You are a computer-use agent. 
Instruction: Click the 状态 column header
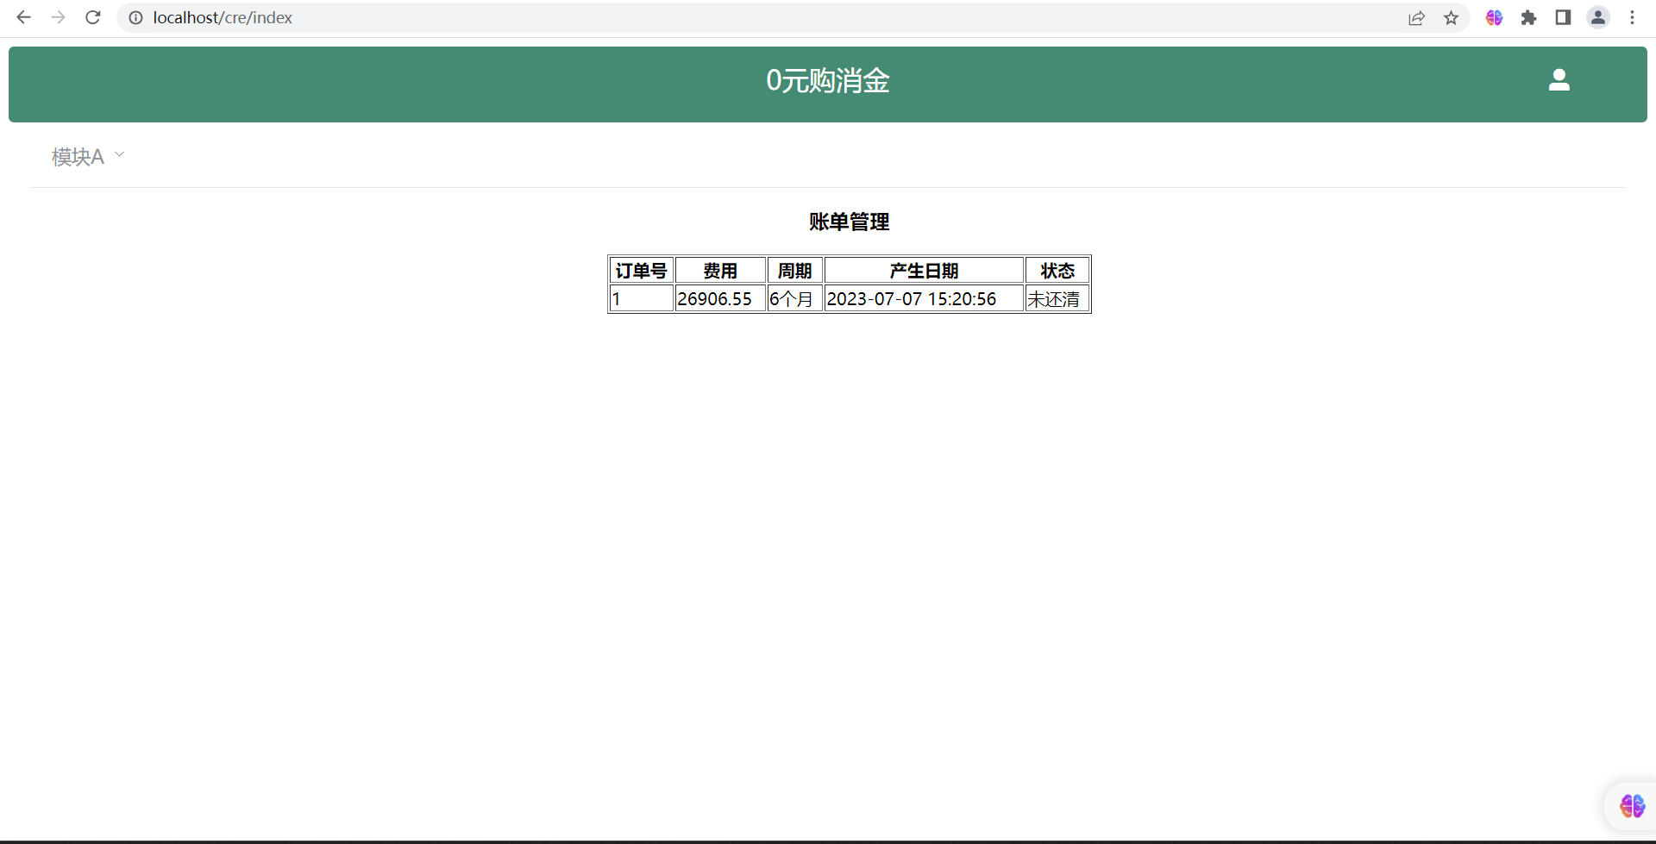click(1057, 270)
